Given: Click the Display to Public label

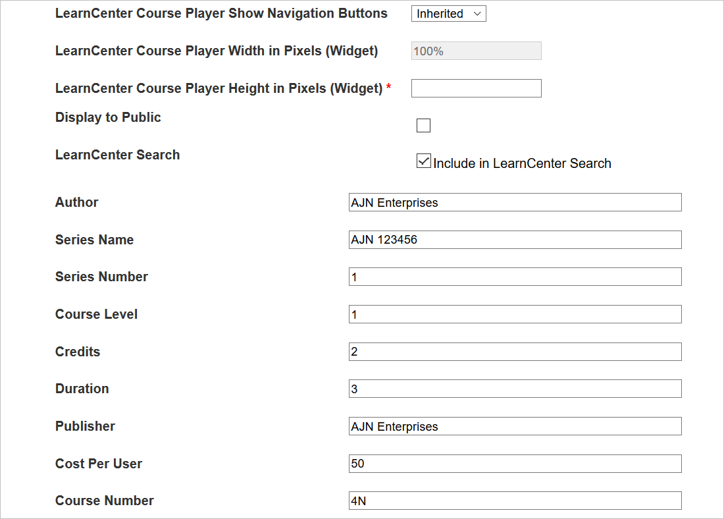Looking at the screenshot, I should click(108, 117).
